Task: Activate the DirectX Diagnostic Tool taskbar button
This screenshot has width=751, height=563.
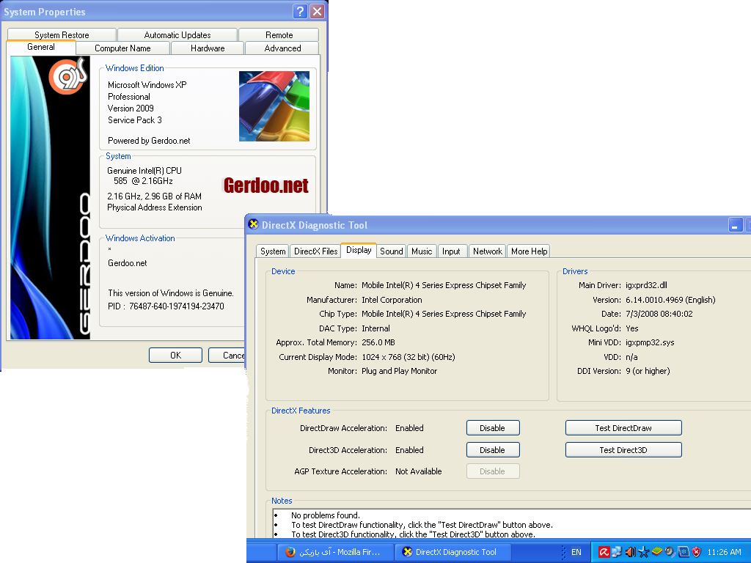Action: [453, 552]
